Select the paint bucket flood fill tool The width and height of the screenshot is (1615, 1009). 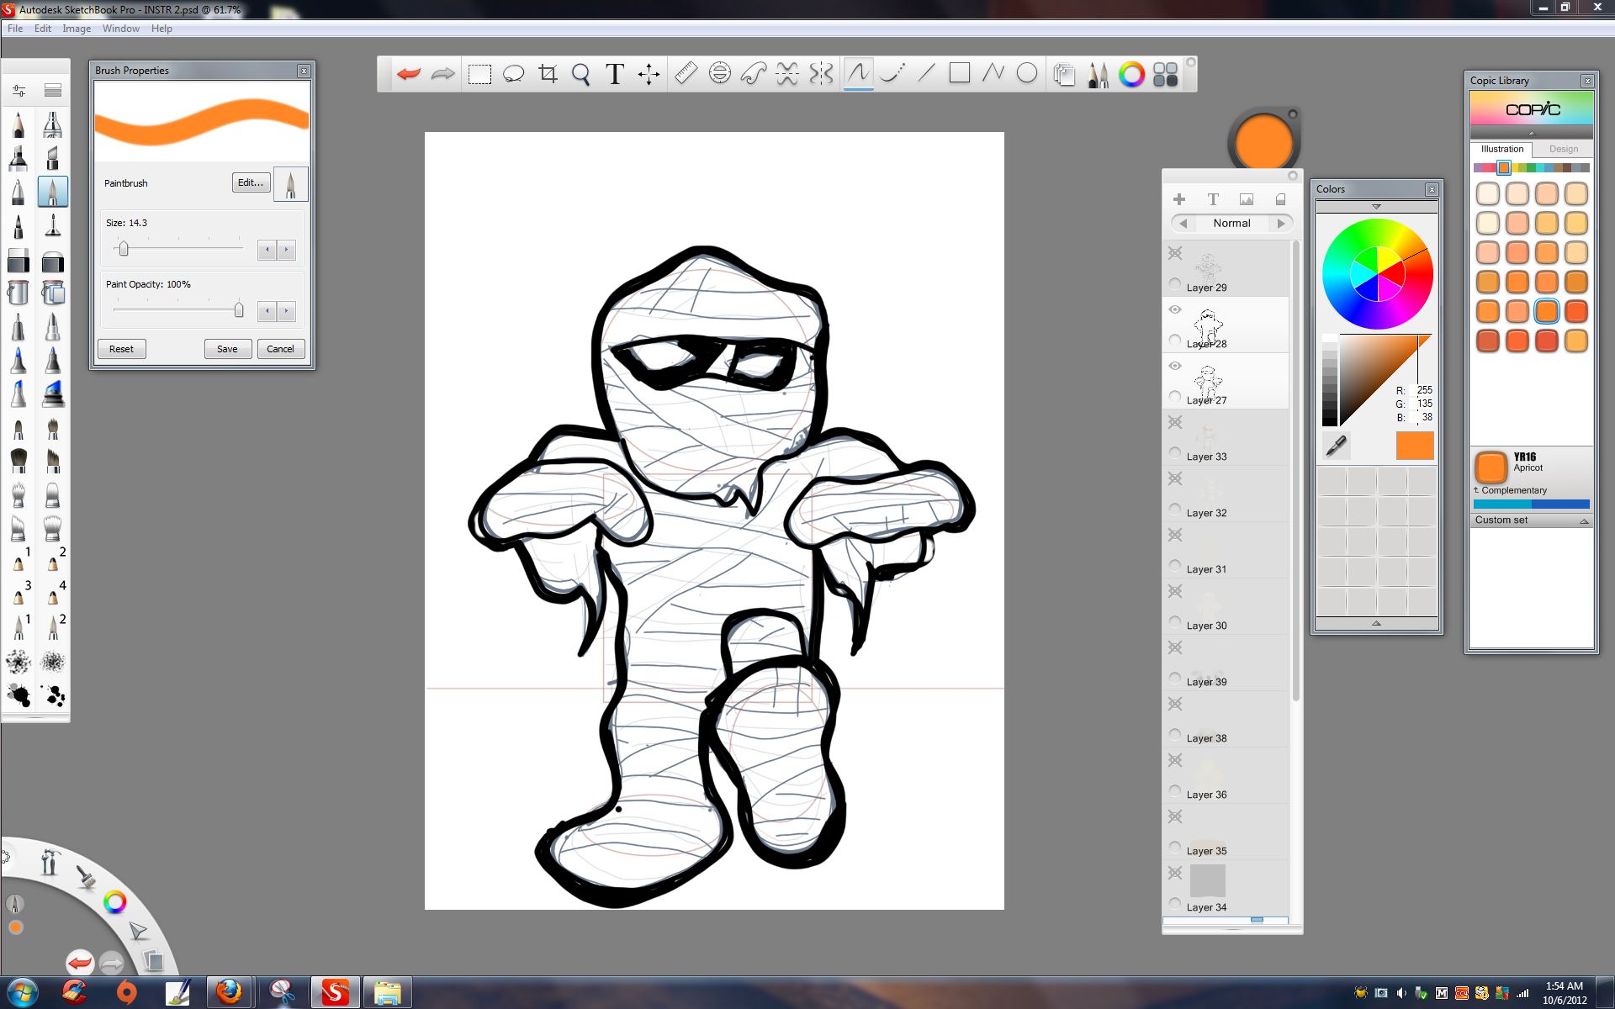[19, 293]
